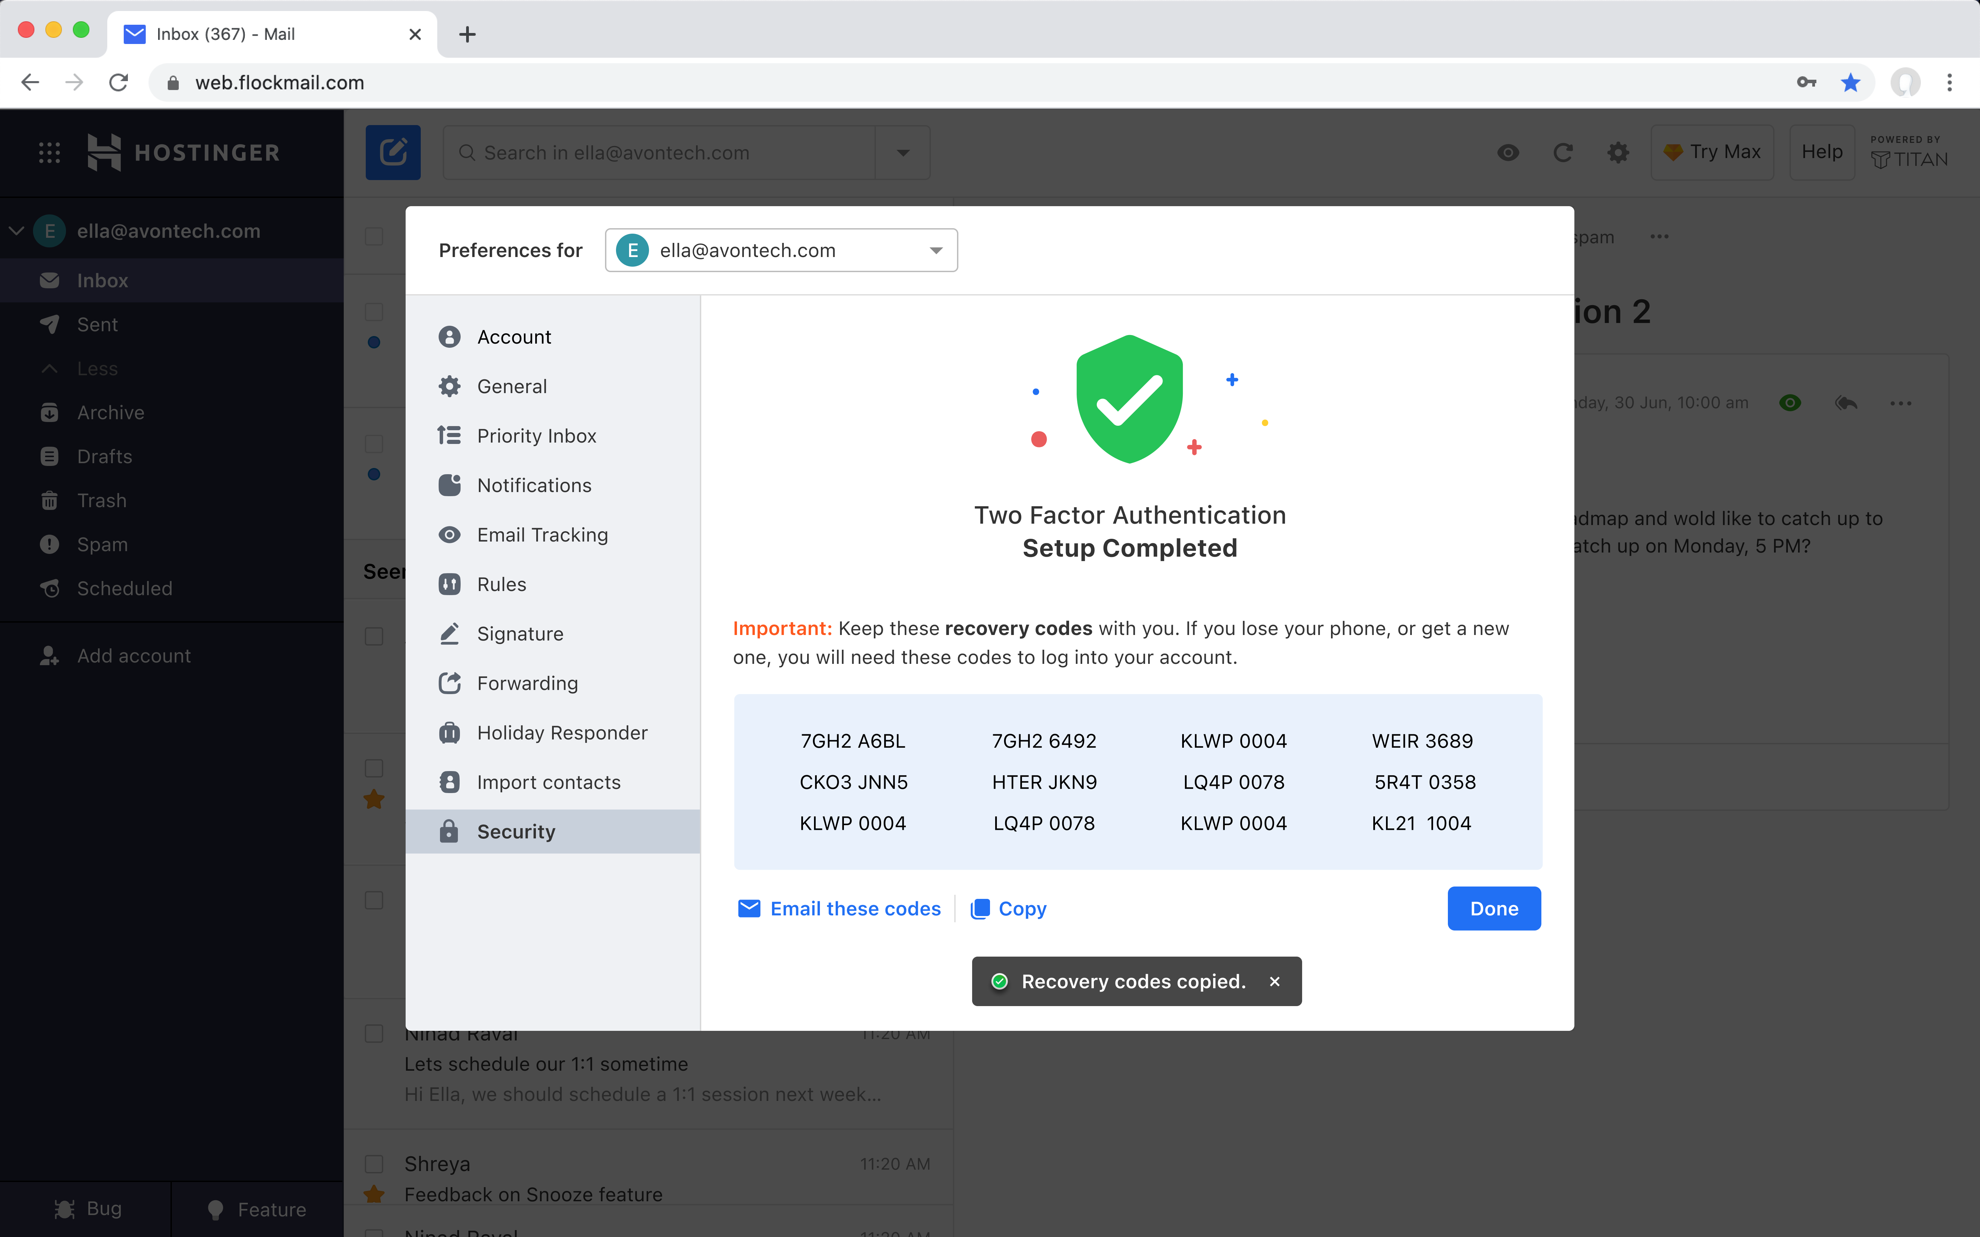Select the Priority Inbox preferences tab
This screenshot has width=1980, height=1237.
coord(553,436)
